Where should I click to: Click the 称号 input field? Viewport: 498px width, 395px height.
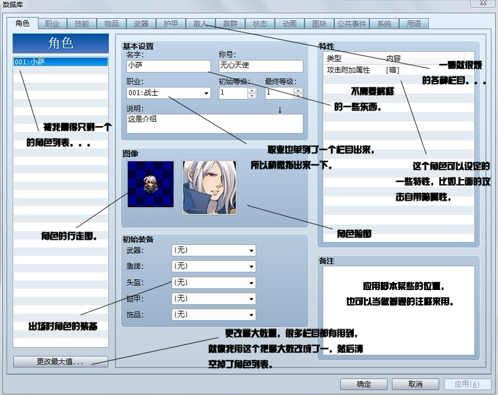[261, 66]
